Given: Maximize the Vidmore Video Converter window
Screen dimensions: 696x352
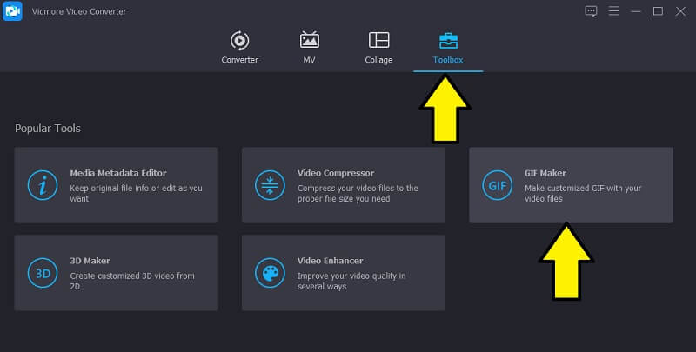Looking at the screenshot, I should (x=658, y=11).
